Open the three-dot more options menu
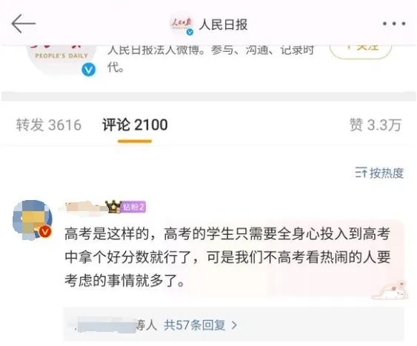The height and width of the screenshot is (346, 417). 394,24
